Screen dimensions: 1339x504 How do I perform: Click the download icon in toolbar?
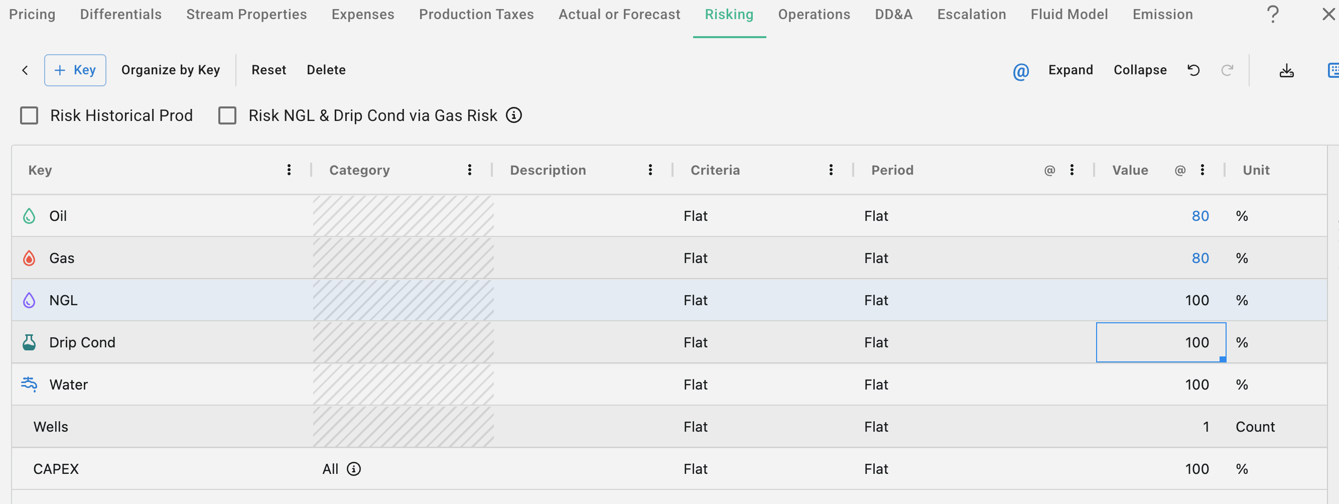[x=1286, y=70]
